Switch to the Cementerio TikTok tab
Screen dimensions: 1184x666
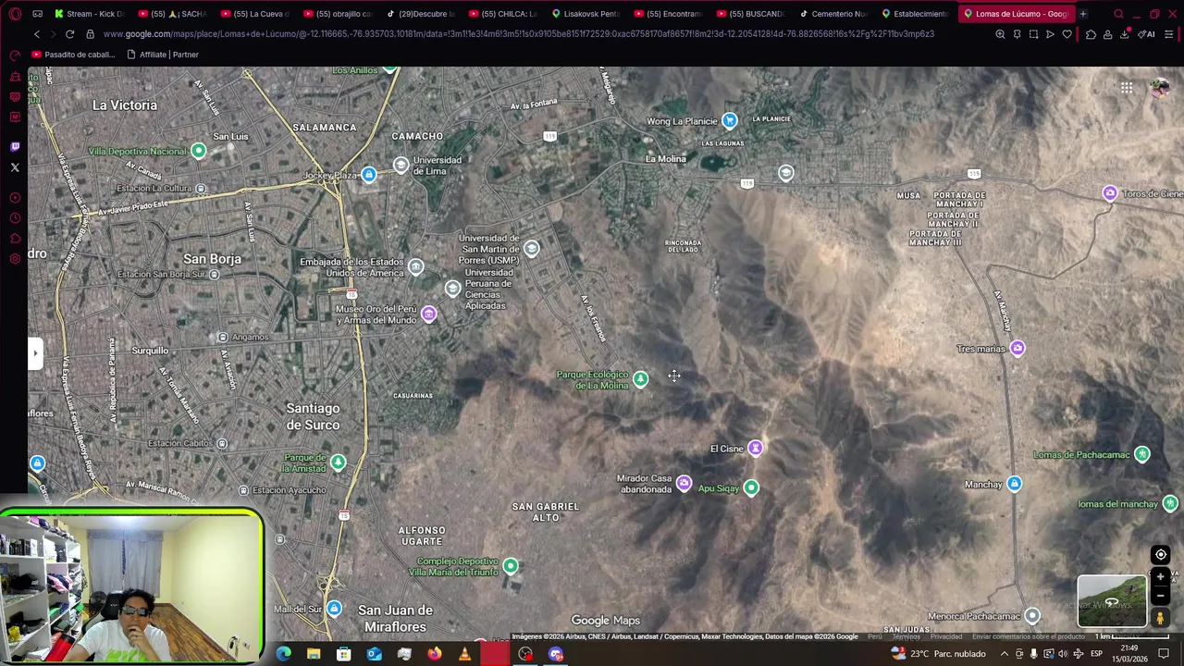click(832, 14)
